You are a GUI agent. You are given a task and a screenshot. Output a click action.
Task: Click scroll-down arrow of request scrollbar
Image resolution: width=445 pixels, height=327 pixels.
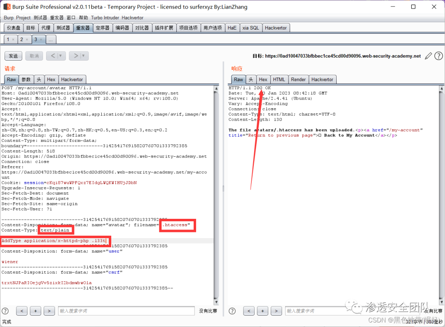pos(216,302)
